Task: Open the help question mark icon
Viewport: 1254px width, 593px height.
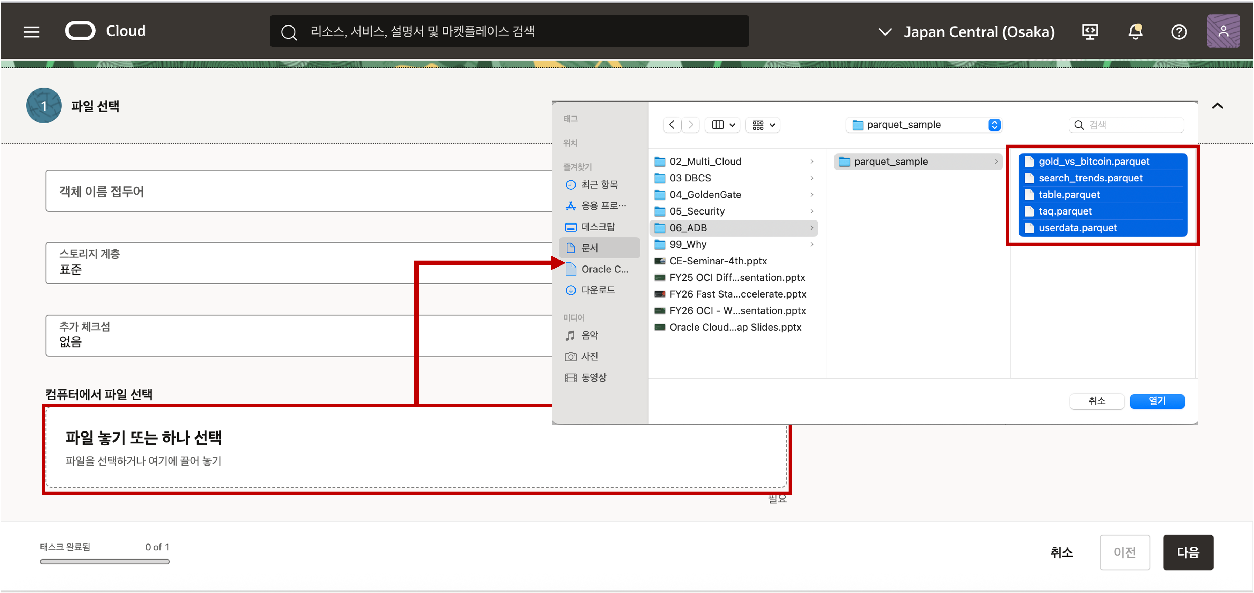Action: pos(1179,32)
